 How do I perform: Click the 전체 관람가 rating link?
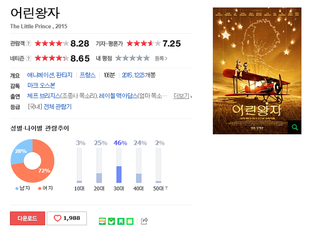point(57,107)
